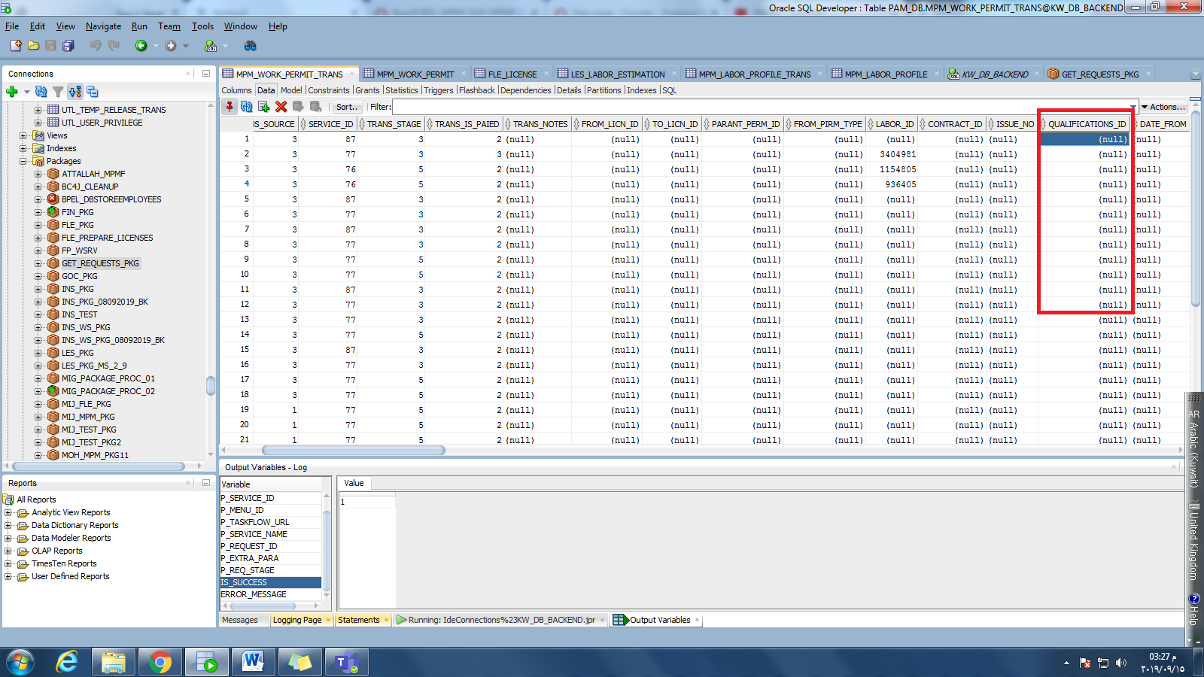Refresh the Connections tree
Viewport: 1204px width, 677px height.
coord(41,92)
